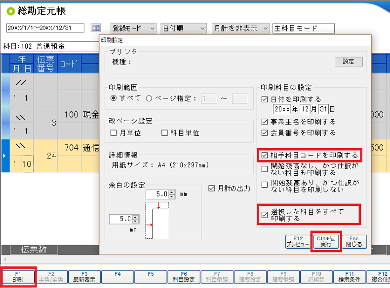
Task: Click the 主科目モード field
Action: (x=304, y=28)
